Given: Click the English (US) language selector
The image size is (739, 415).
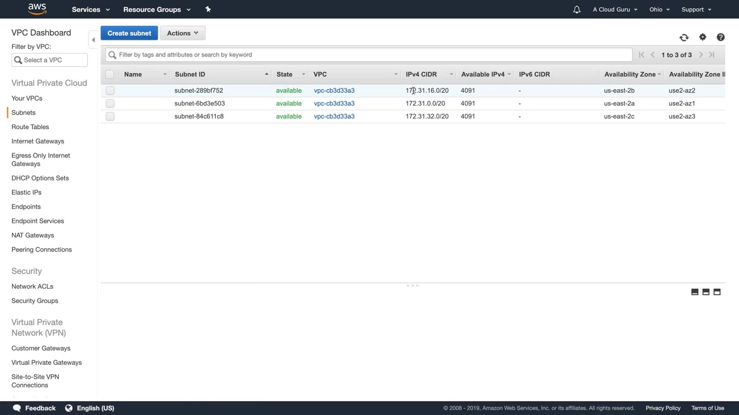Looking at the screenshot, I should point(95,408).
